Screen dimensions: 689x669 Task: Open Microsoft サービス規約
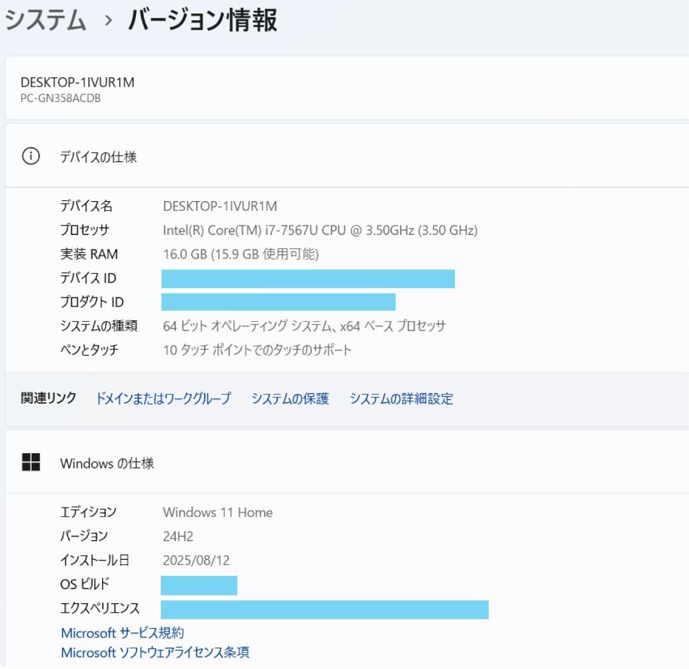[x=123, y=633]
